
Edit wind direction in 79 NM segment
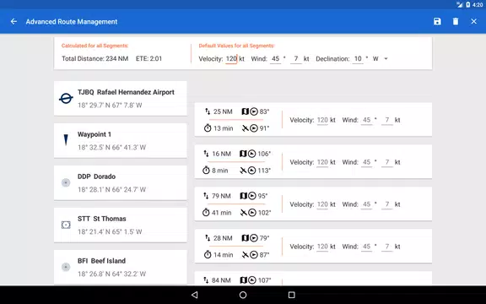pos(367,204)
